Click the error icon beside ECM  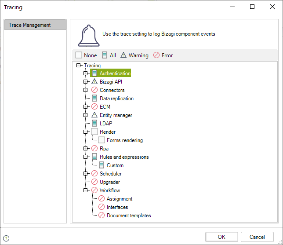(x=94, y=106)
